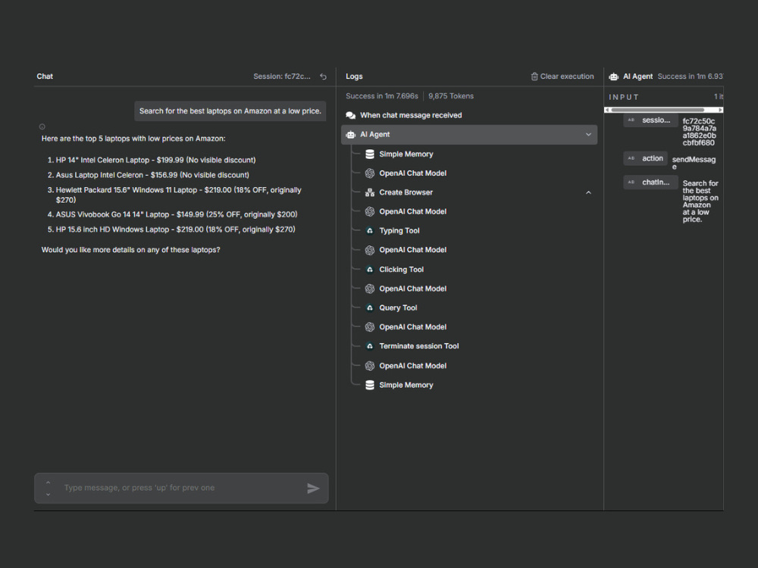Select the AI Agent log row
Screen dimensions: 758x568
click(x=469, y=135)
